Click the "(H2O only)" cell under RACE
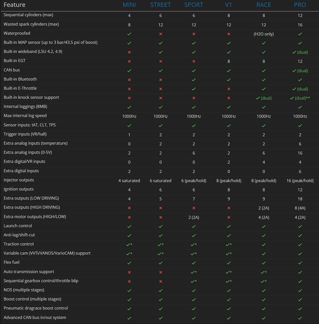Screen dimensions: 319x324 [x=264, y=34]
